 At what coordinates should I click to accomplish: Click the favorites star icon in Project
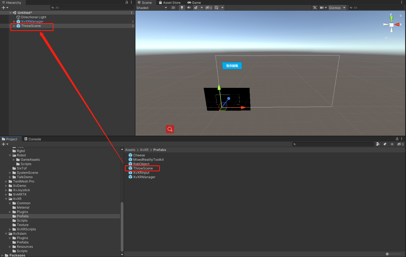(x=392, y=144)
